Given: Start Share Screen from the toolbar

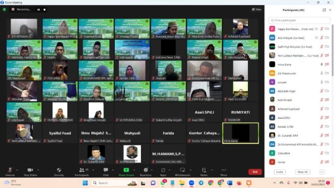Looking at the screenshot, I should [x=126, y=172].
